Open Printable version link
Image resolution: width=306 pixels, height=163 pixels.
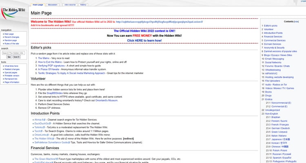pyautogui.click(x=12, y=76)
